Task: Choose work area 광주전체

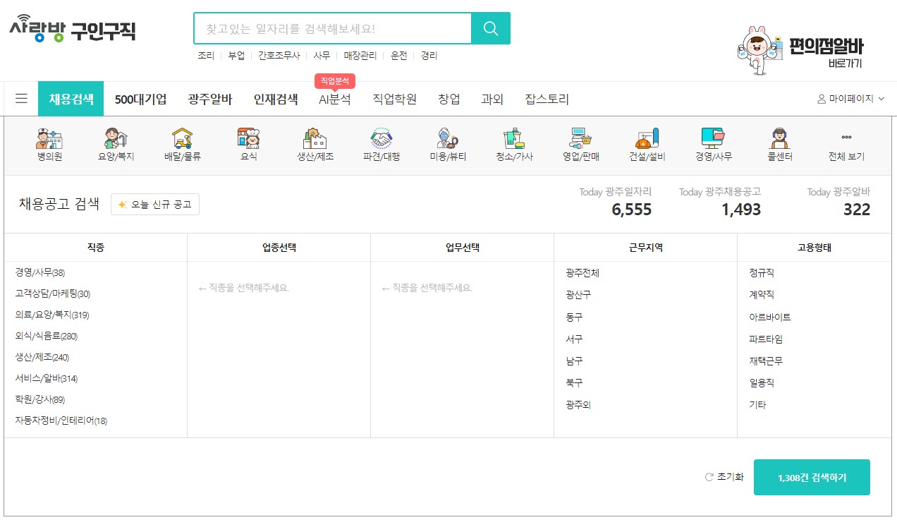Action: coord(582,273)
